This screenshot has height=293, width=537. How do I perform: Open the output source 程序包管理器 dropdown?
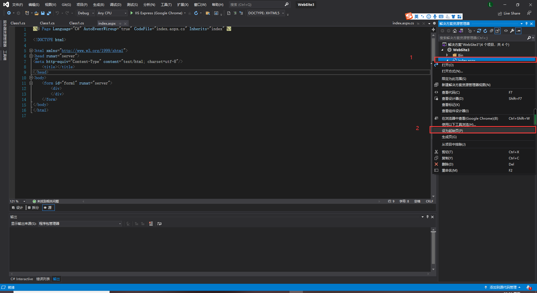80,224
